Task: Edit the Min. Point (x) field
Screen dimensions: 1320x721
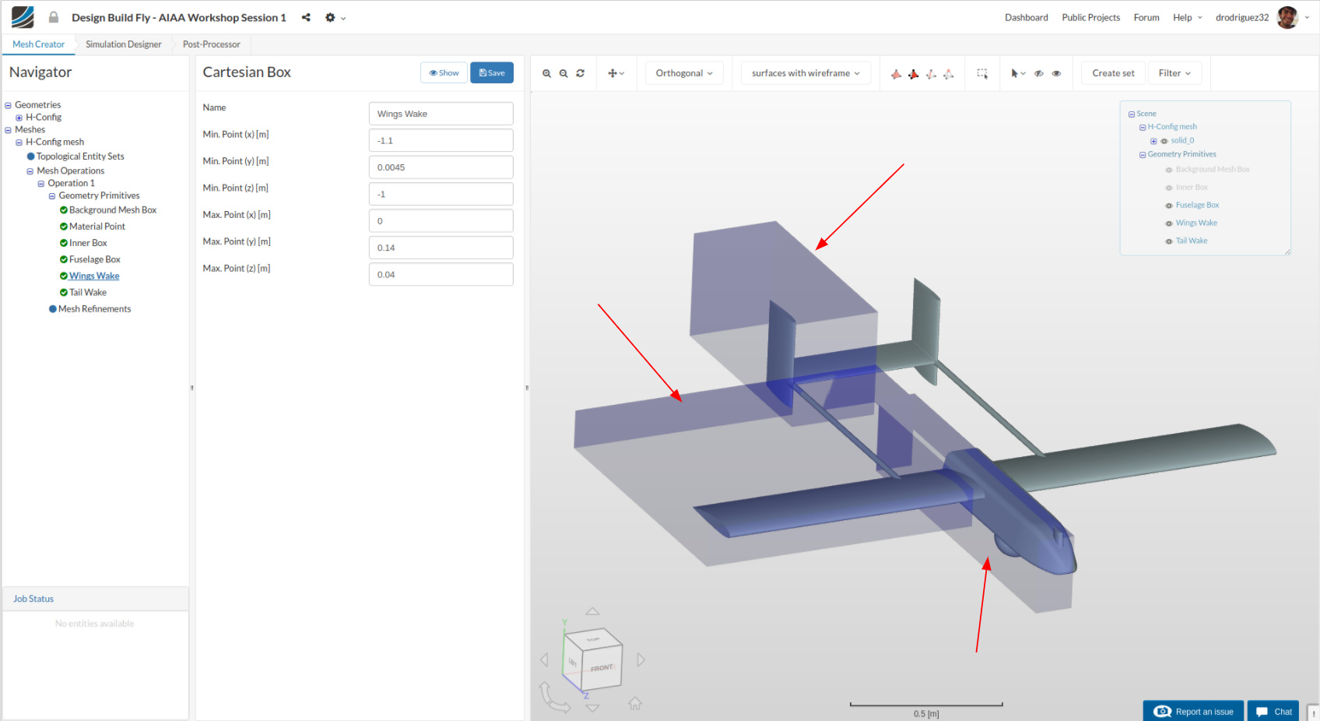Action: point(441,141)
